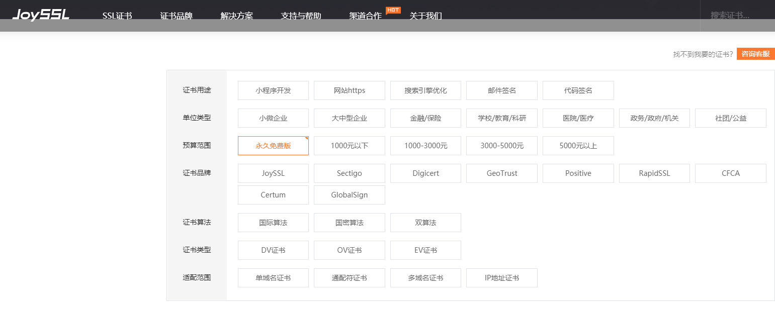
Task: Select 通配符证书 scope option
Action: (x=350, y=278)
